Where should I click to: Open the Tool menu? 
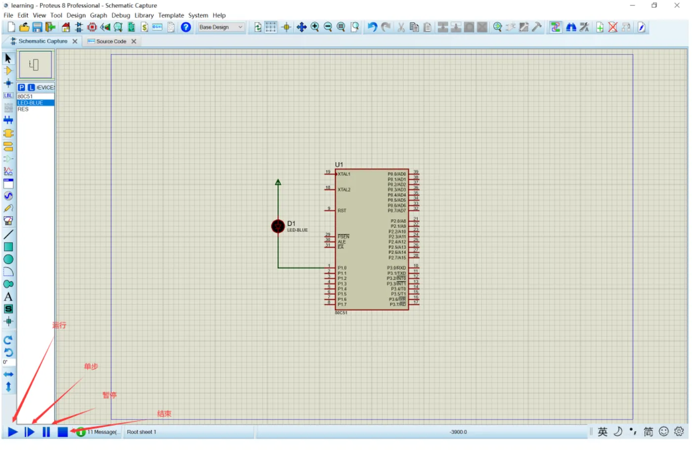[x=56, y=15]
